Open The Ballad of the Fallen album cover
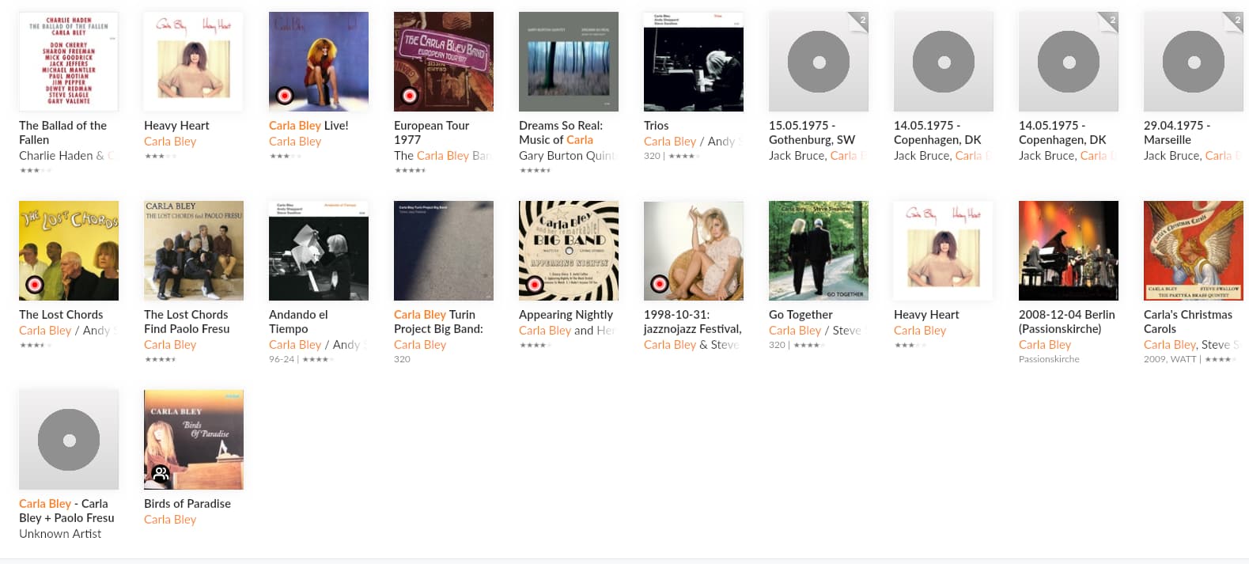1249x564 pixels. click(69, 62)
